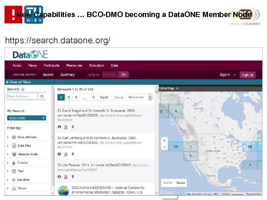This screenshot has height=200, width=267.
Task: Click the DataONE logo
Action: 30,54
